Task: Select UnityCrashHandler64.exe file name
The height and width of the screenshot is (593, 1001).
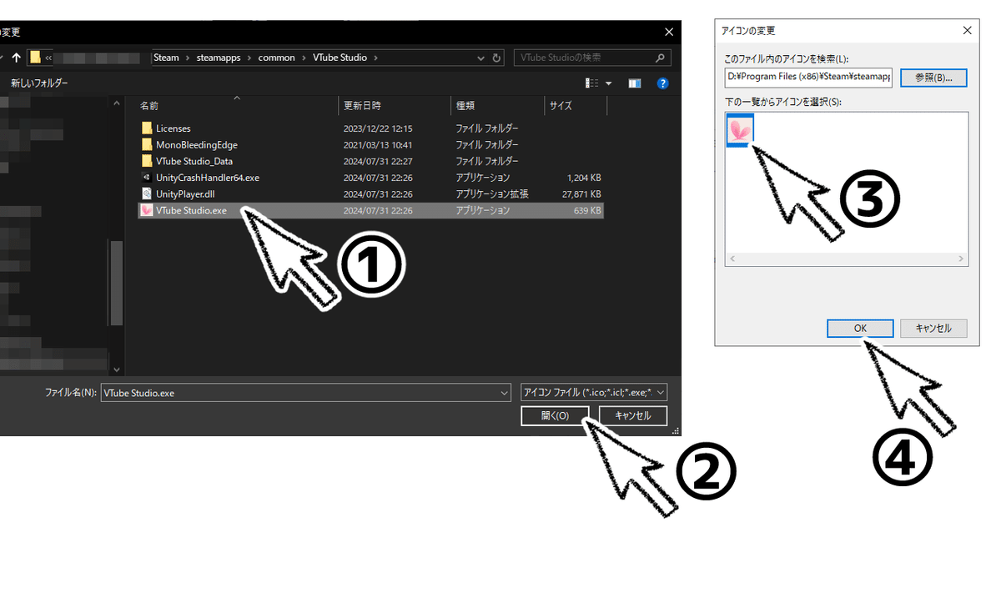Action: pos(208,178)
